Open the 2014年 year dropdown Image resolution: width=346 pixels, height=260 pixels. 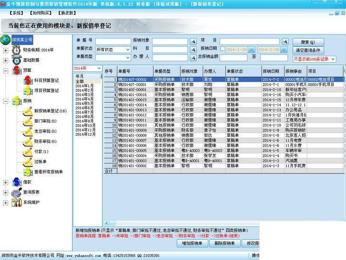(99, 68)
